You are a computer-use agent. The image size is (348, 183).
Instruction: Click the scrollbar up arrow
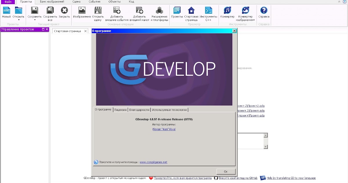click(x=265, y=135)
